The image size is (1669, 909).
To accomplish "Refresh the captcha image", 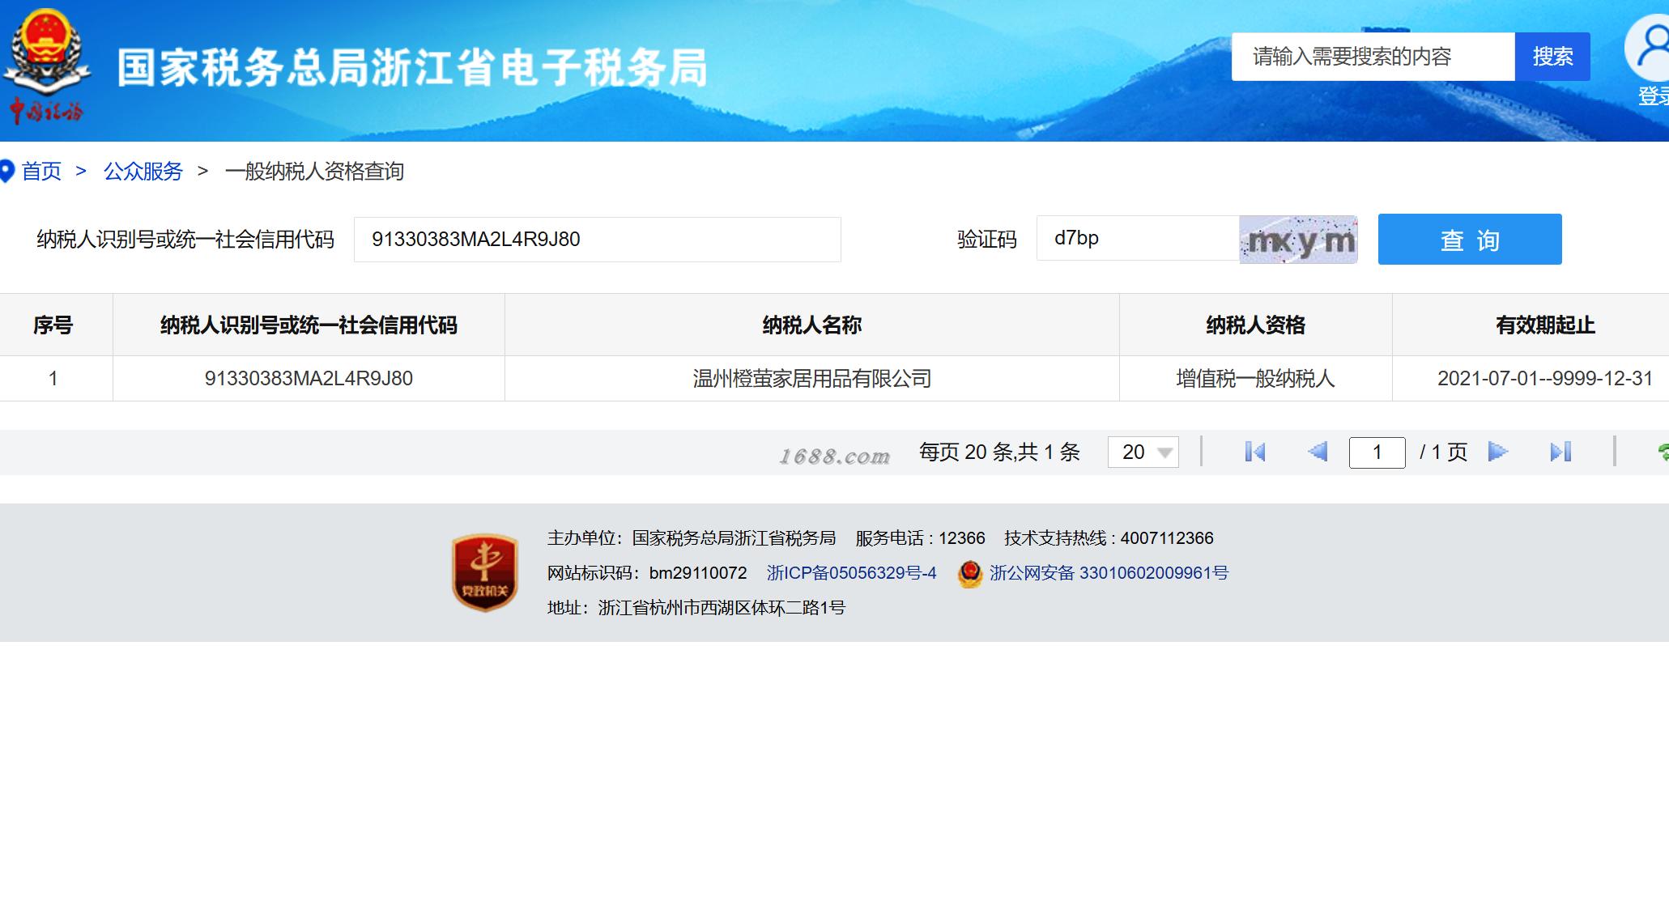I will [1298, 240].
